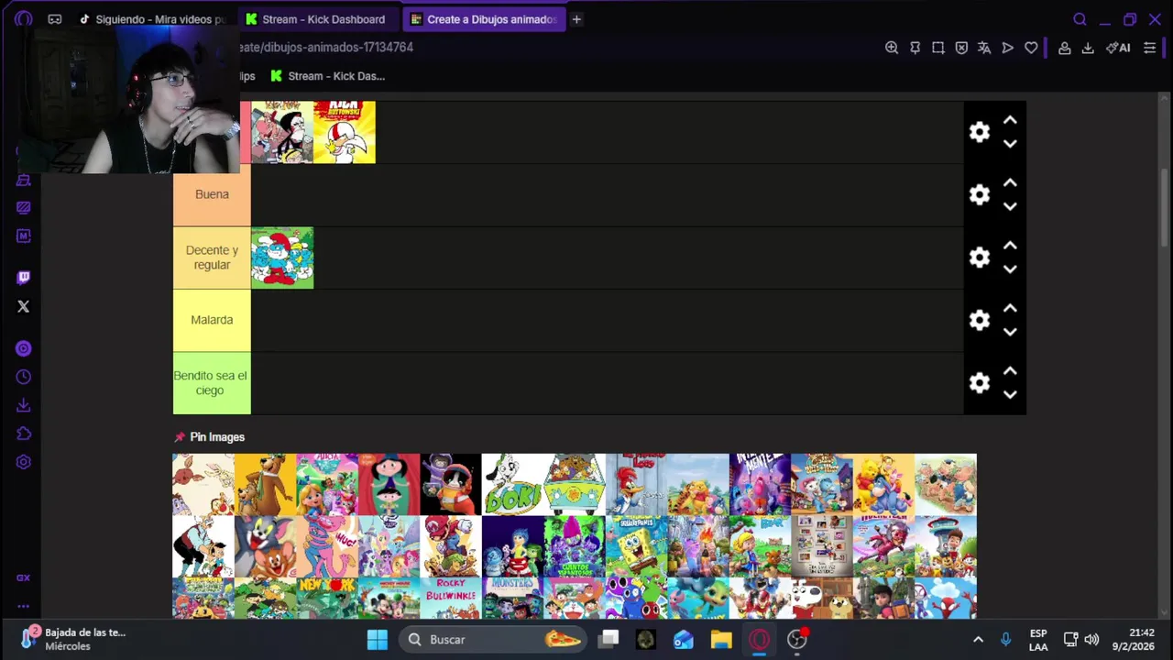Image resolution: width=1173 pixels, height=660 pixels.
Task: Move the top tier row down
Action: point(1010,144)
